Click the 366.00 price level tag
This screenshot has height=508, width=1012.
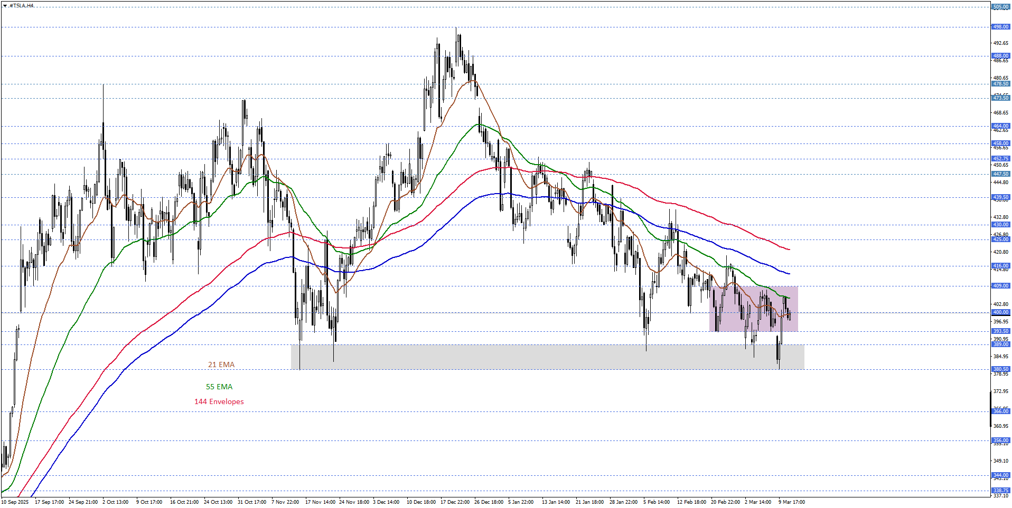(1000, 411)
